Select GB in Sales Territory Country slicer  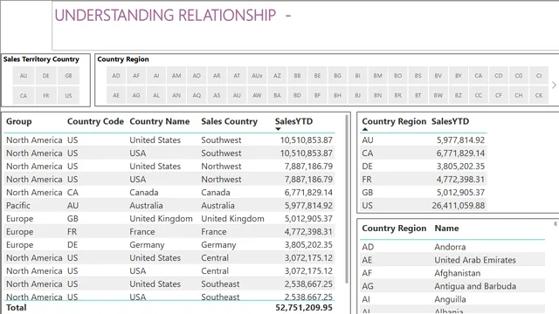(68, 76)
